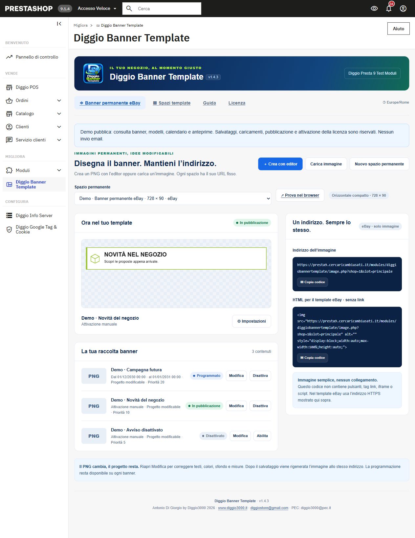Click the Google Tag & Cookie shield icon
The width and height of the screenshot is (415, 538).
click(9, 229)
